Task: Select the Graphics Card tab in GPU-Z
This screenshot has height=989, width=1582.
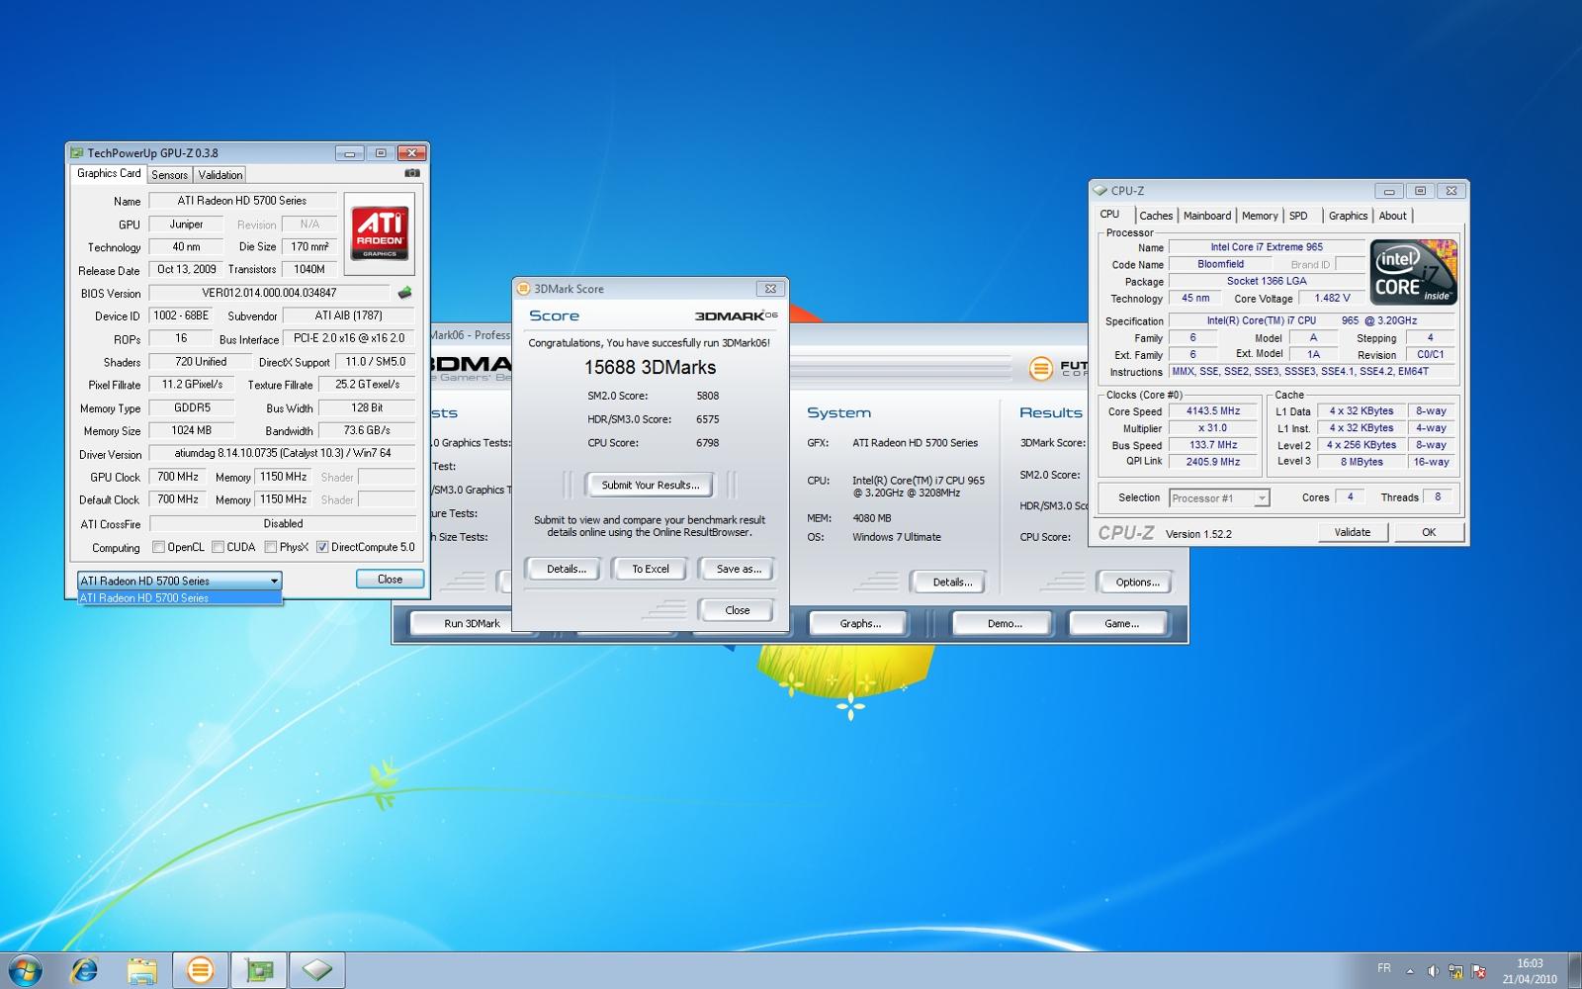Action: pyautogui.click(x=109, y=173)
